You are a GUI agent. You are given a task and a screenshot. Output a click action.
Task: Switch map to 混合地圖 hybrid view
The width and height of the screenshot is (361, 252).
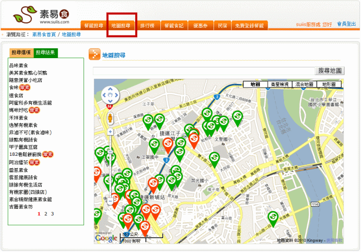pos(304,84)
